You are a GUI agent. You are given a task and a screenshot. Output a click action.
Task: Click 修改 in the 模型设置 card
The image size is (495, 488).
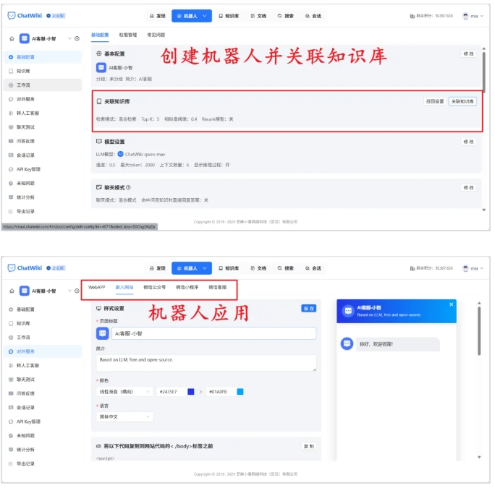point(468,142)
